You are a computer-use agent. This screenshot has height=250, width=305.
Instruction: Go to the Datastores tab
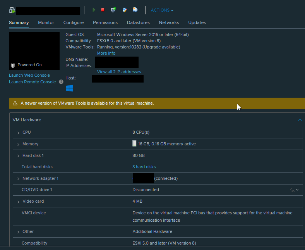point(138,22)
